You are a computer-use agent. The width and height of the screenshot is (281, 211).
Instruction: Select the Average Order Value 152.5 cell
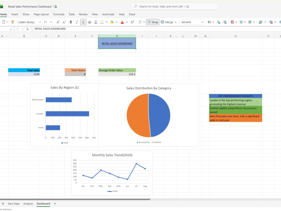point(117,74)
